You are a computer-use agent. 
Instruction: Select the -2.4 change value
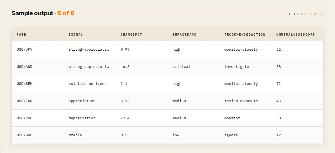125,118
